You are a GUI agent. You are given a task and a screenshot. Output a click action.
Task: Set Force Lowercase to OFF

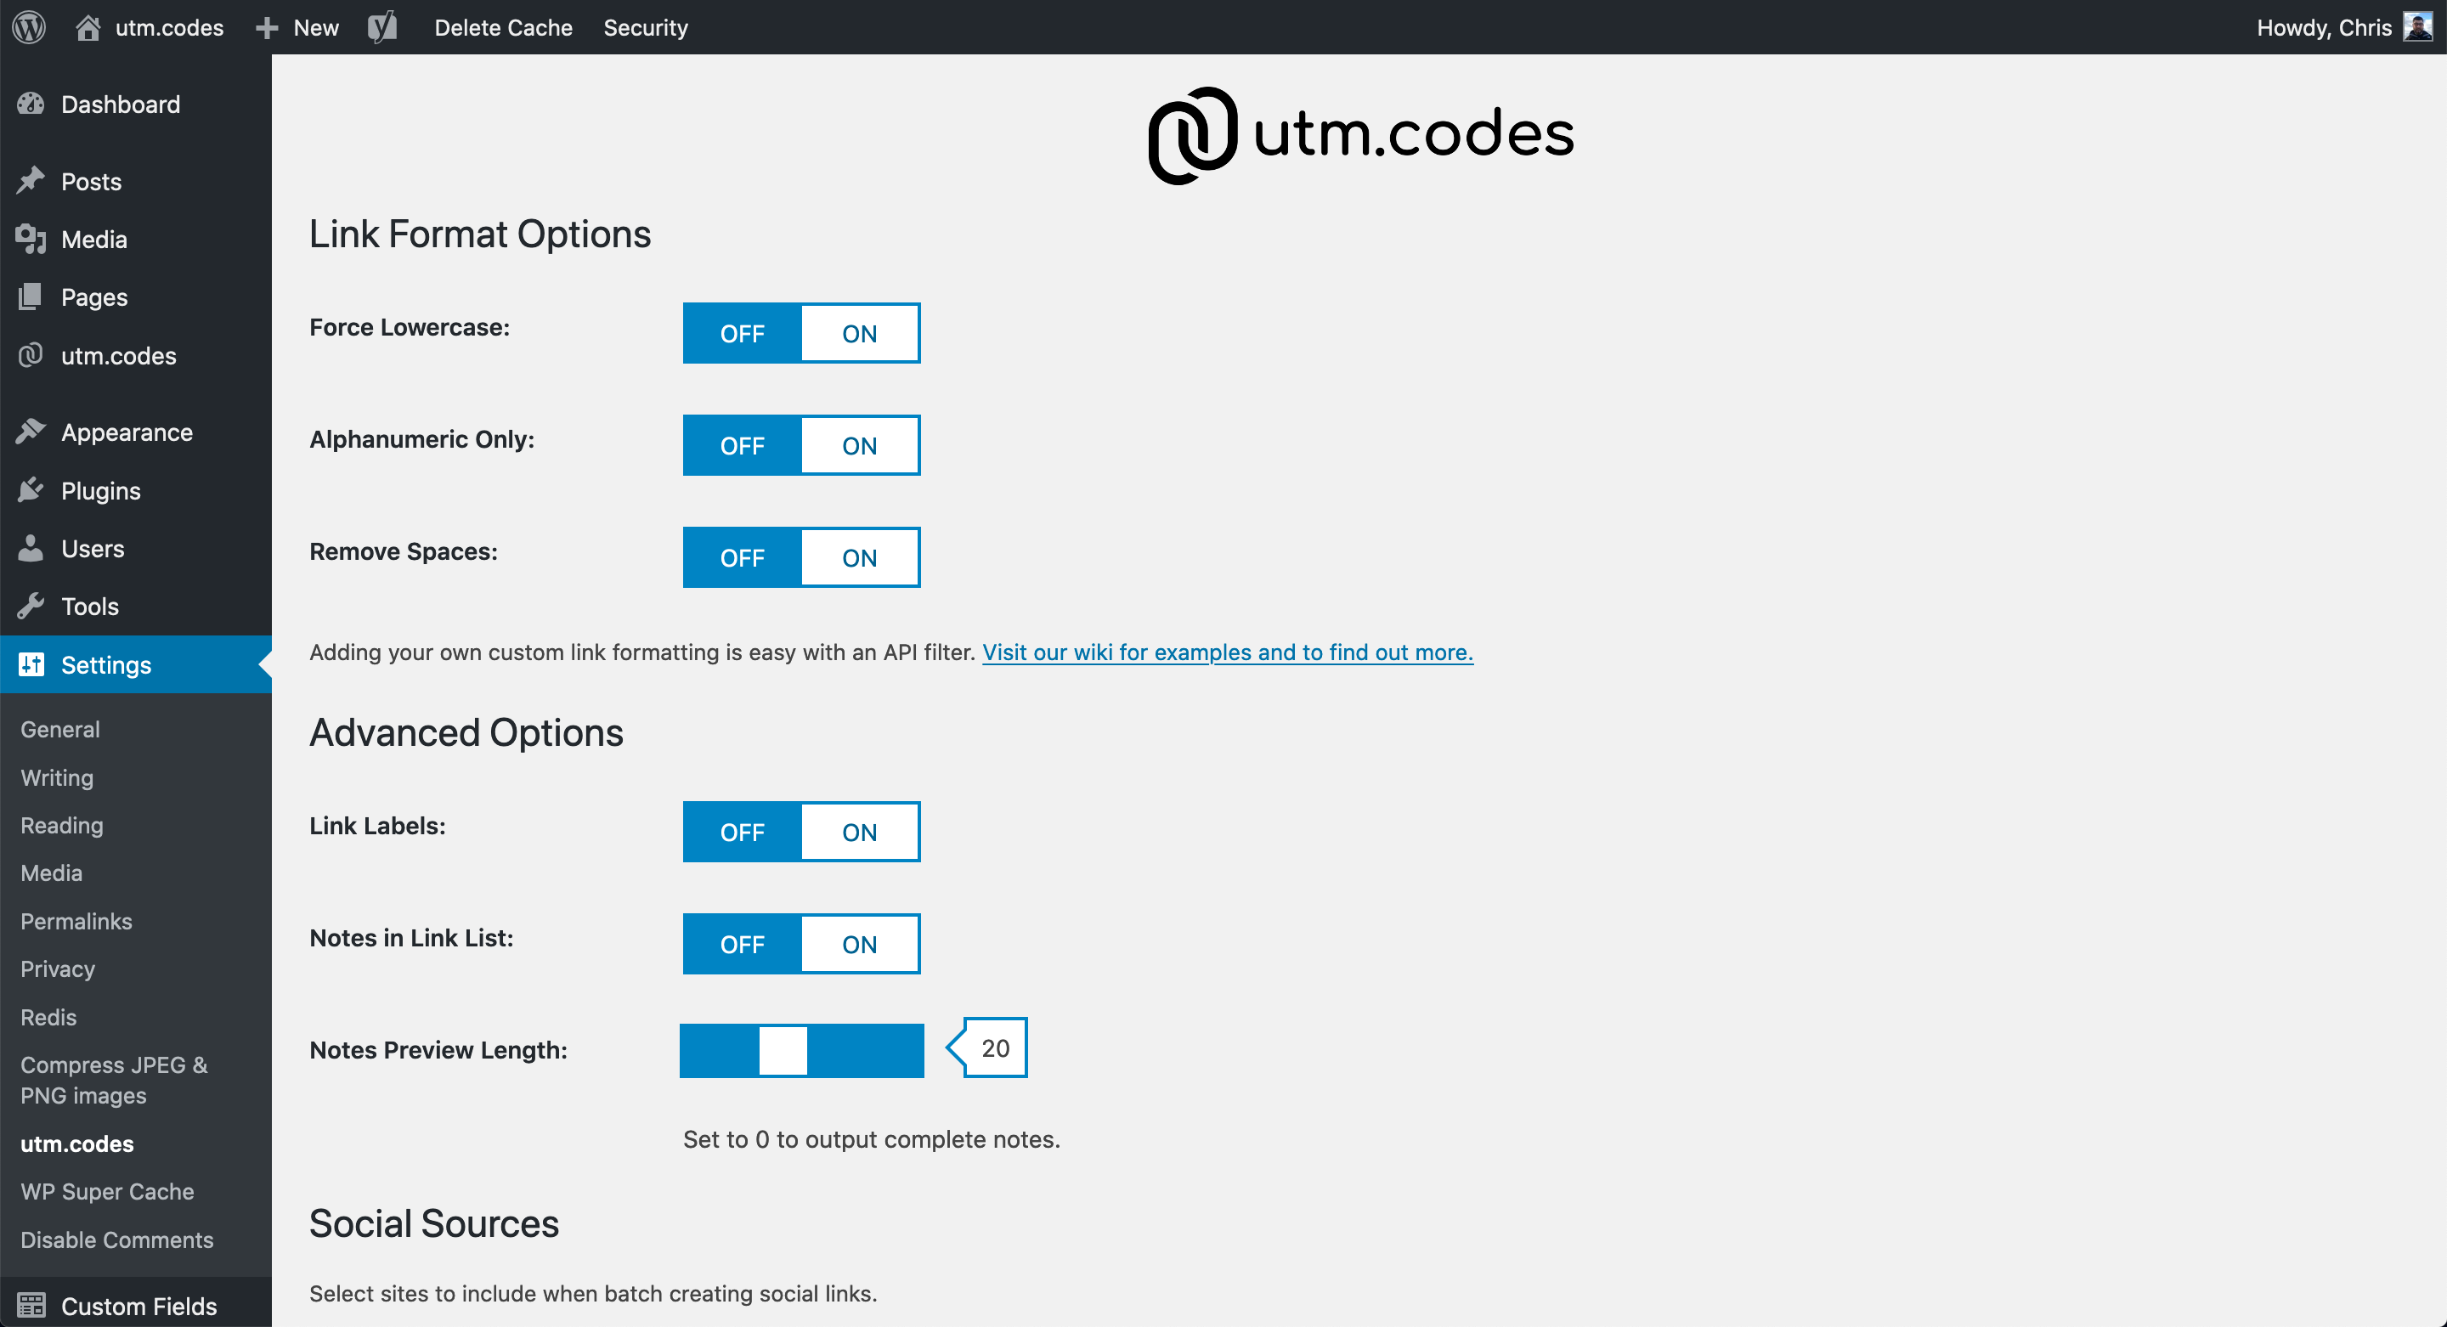point(742,333)
